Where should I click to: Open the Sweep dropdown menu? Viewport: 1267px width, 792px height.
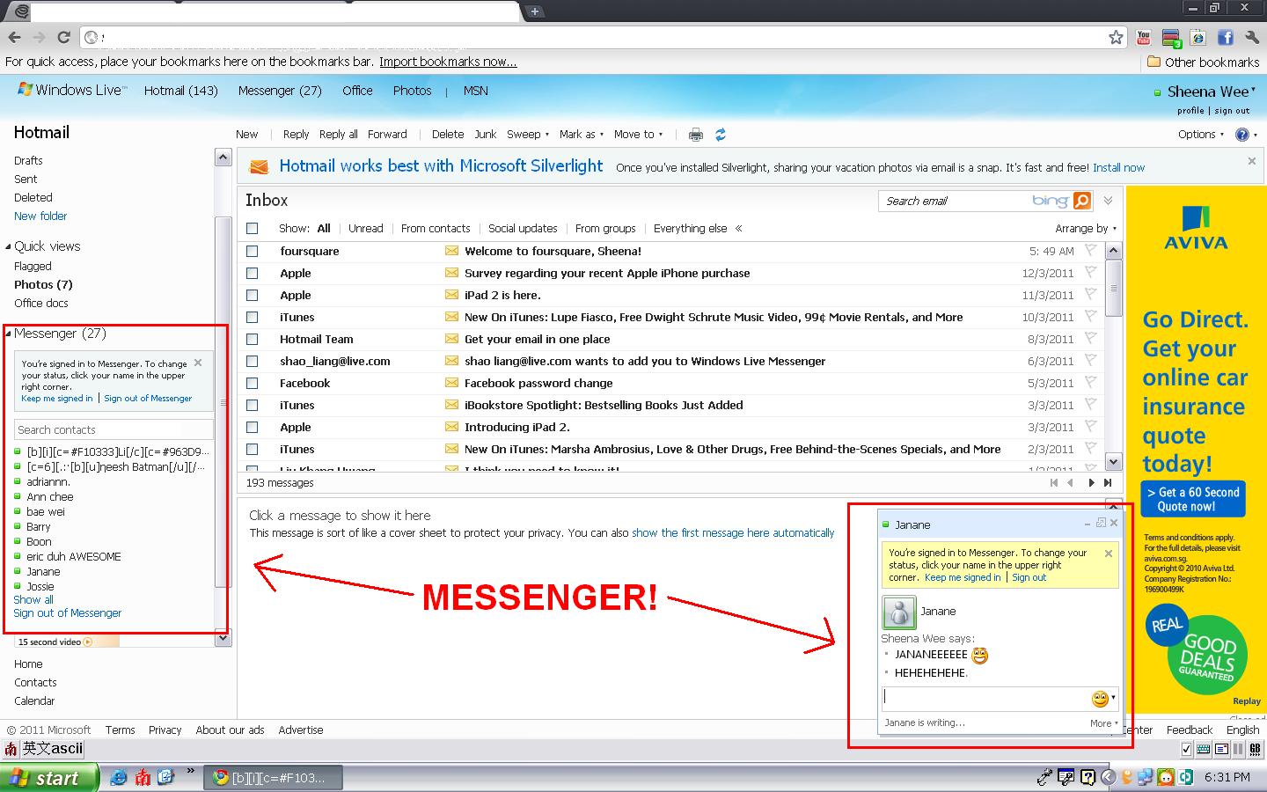(x=528, y=135)
